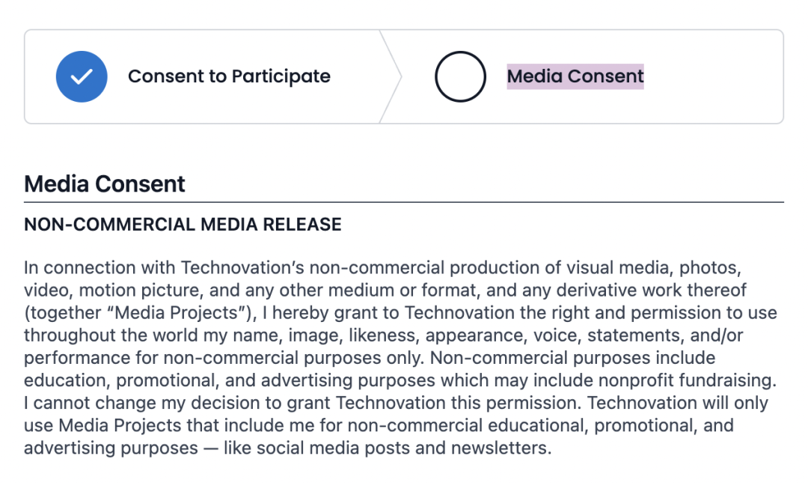The height and width of the screenshot is (483, 808).
Task: Click blank space right of Media Consent step label
Action: point(711,76)
